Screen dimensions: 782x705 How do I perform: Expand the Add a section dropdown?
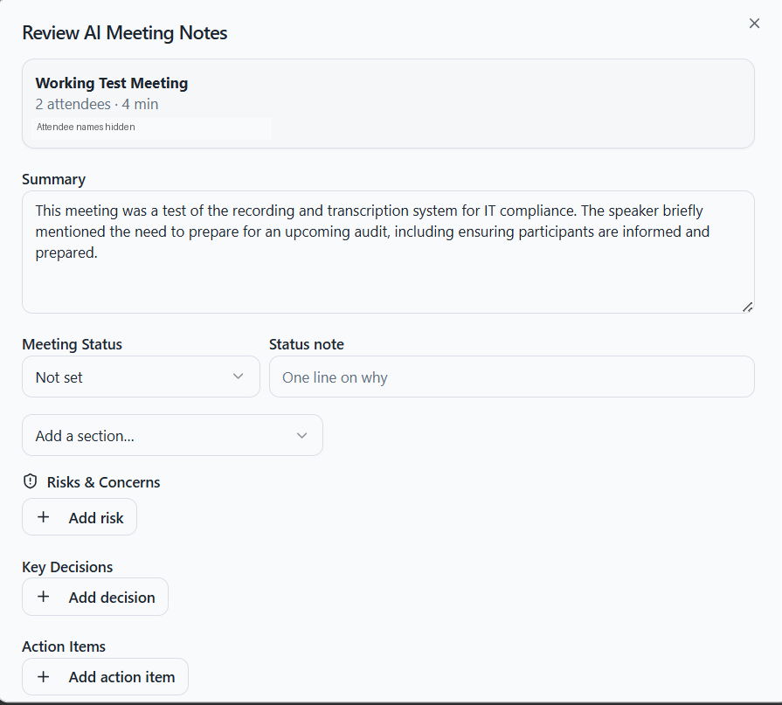[172, 435]
